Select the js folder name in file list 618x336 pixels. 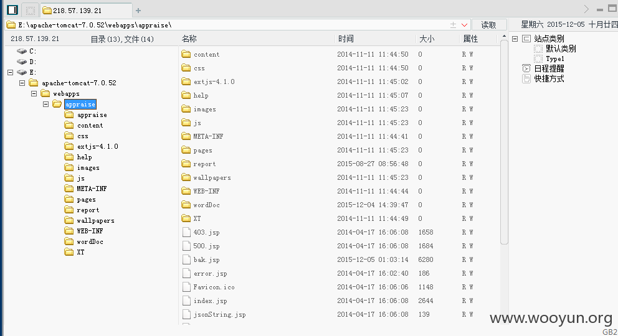point(197,123)
